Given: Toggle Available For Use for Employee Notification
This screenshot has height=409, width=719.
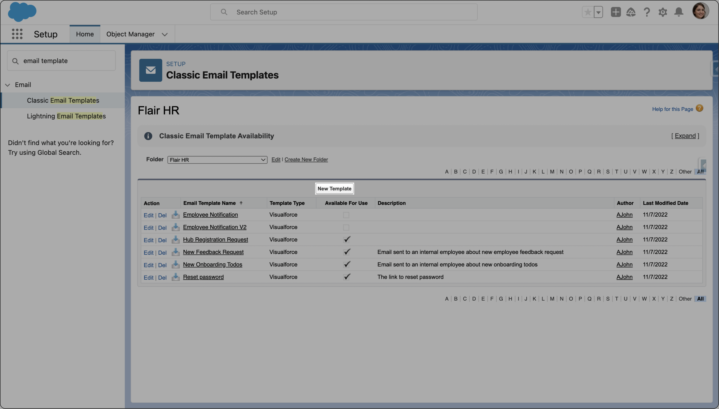Looking at the screenshot, I should click(x=346, y=215).
